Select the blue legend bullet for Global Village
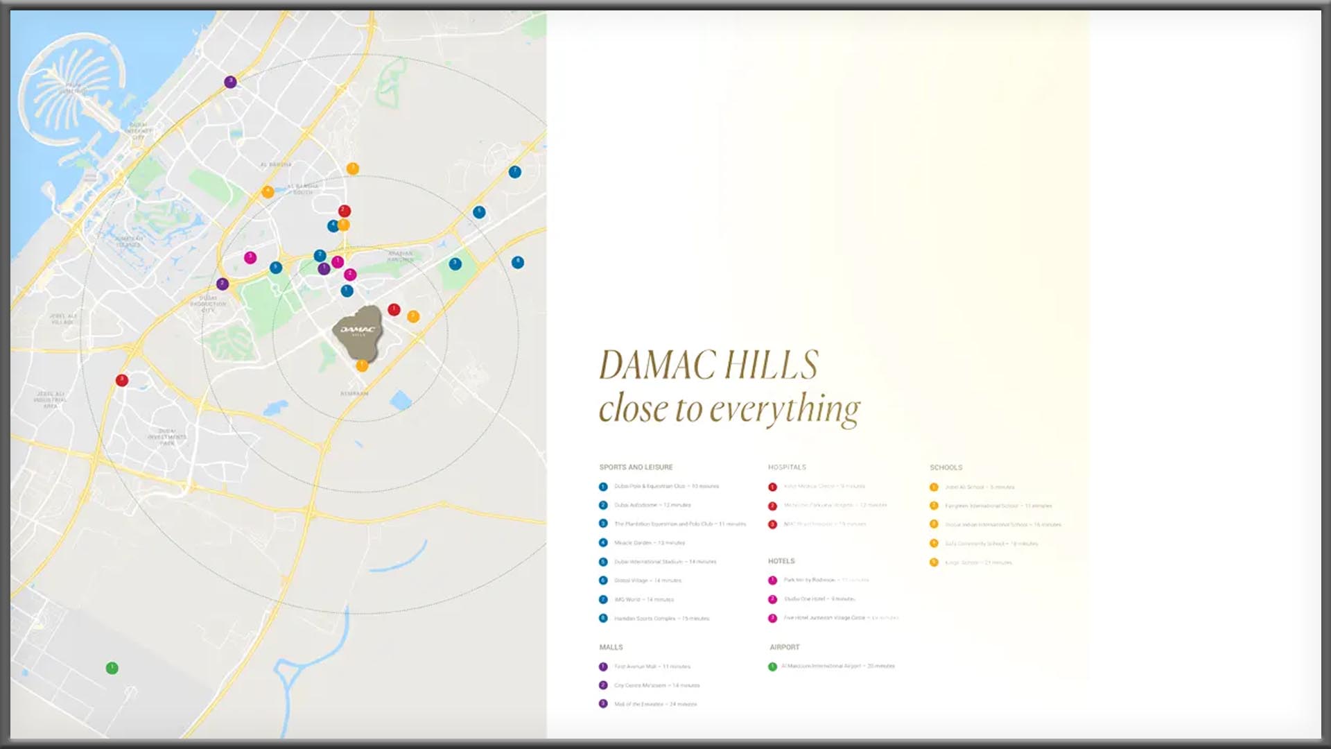The image size is (1331, 749). (x=603, y=580)
